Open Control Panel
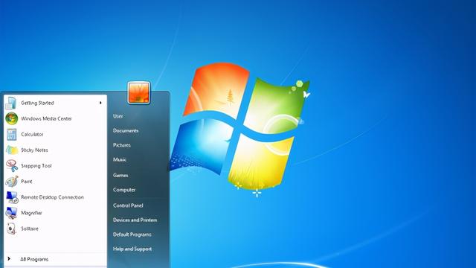 [x=128, y=205]
